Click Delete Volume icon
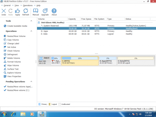This screenshot has width=156, height=117. [5, 58]
